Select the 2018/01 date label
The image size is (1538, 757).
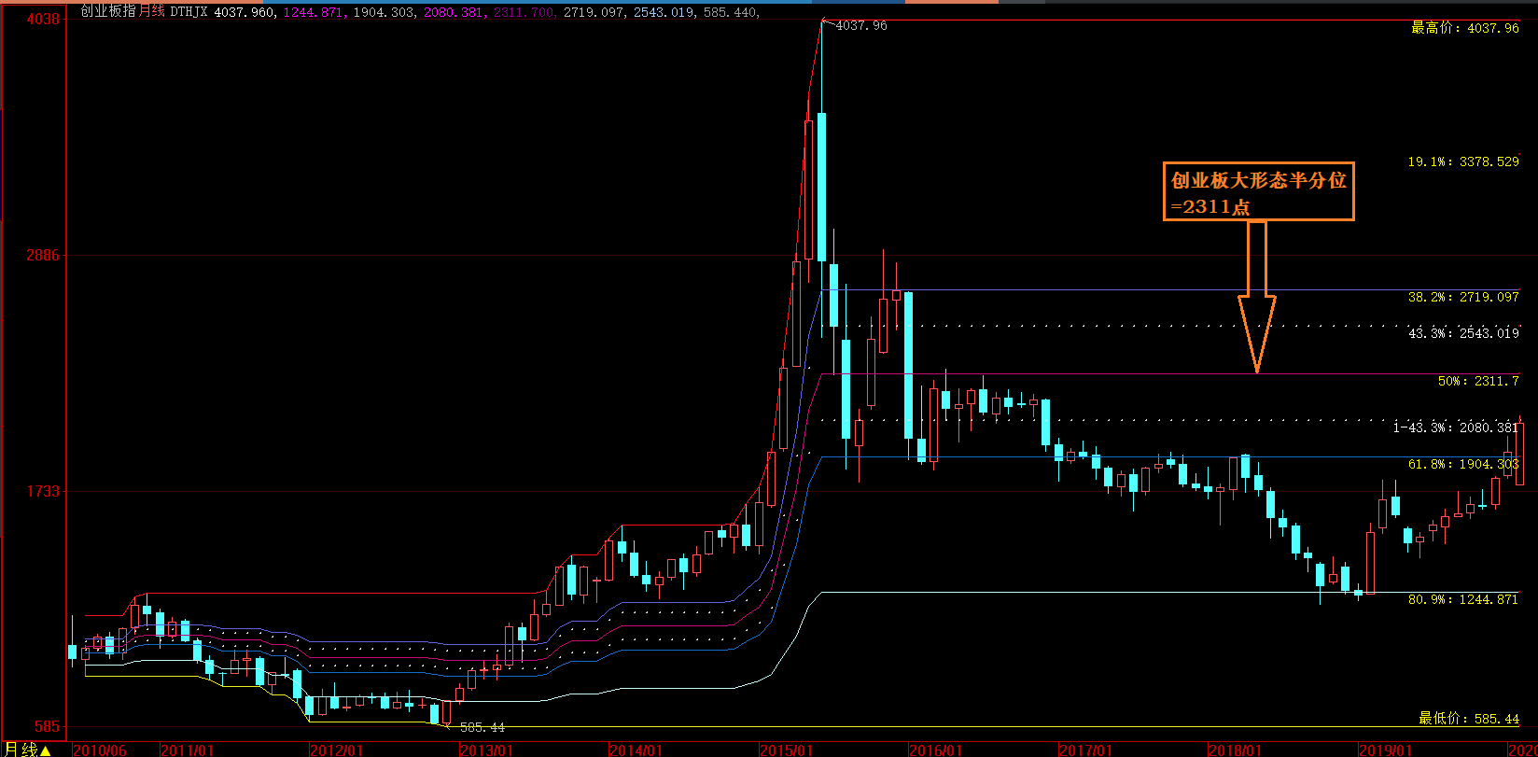pyautogui.click(x=1235, y=750)
